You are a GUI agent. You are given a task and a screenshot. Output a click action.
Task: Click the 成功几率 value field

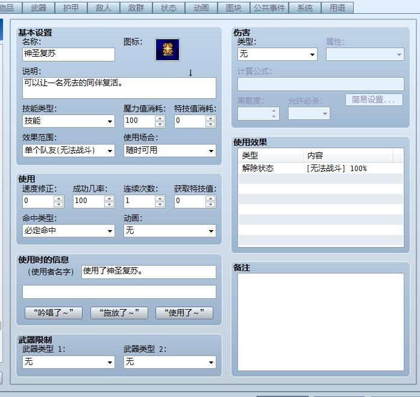(x=89, y=201)
